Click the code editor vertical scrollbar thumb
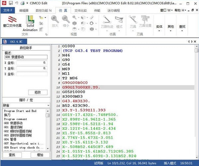 tap(197, 50)
